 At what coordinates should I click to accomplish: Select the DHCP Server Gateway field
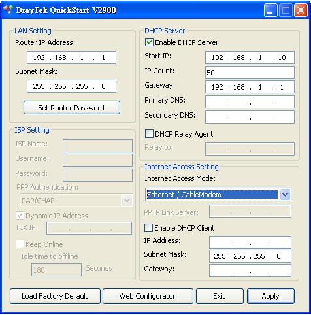pyautogui.click(x=250, y=87)
